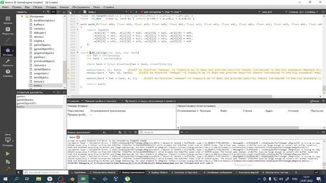
Task: Clear the application output pane
Action: click(104, 132)
